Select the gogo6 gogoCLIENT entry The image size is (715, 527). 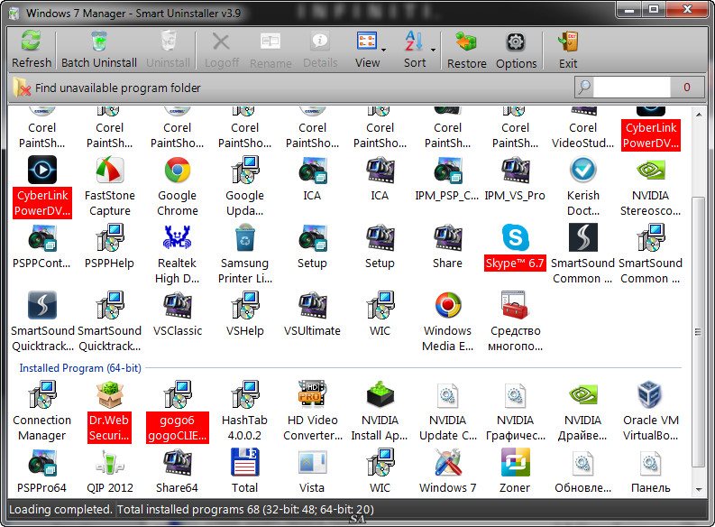(178, 411)
